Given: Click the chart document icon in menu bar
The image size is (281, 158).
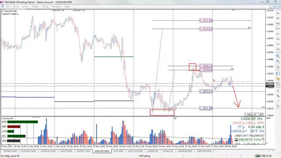Looking at the screenshot, I should [x=3, y=7].
